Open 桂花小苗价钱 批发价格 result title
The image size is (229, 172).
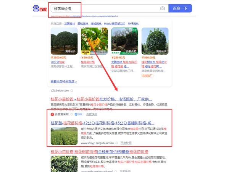pyautogui.click(x=101, y=98)
